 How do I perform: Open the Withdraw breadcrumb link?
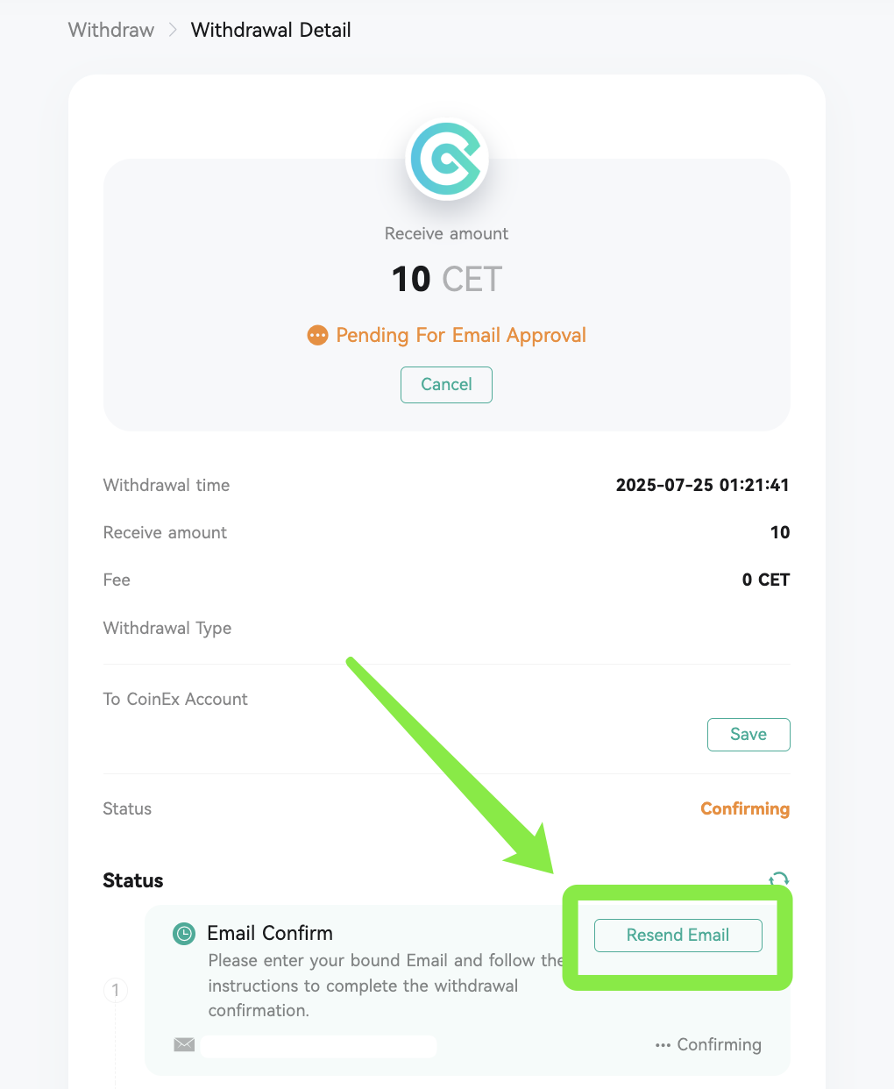pyautogui.click(x=110, y=29)
